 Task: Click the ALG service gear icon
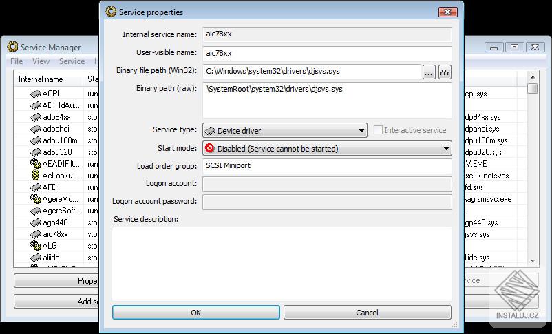pyautogui.click(x=36, y=245)
